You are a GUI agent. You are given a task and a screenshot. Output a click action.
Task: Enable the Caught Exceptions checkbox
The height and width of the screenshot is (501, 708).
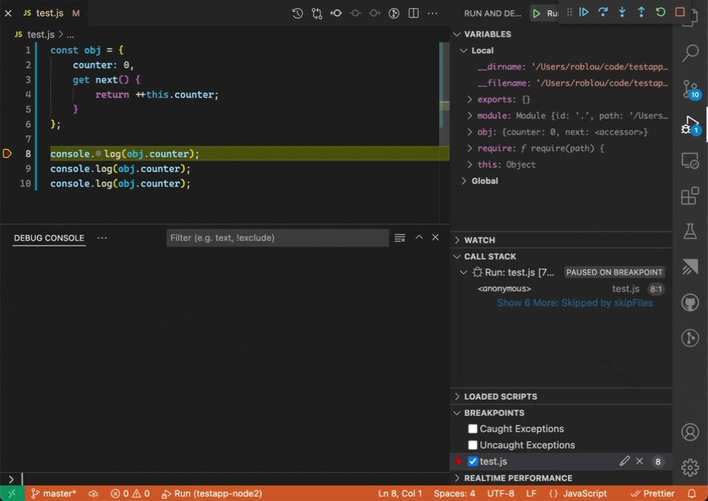coord(472,428)
